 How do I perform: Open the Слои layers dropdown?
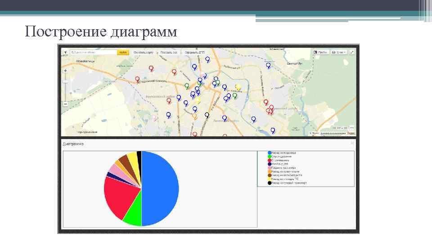(x=339, y=52)
